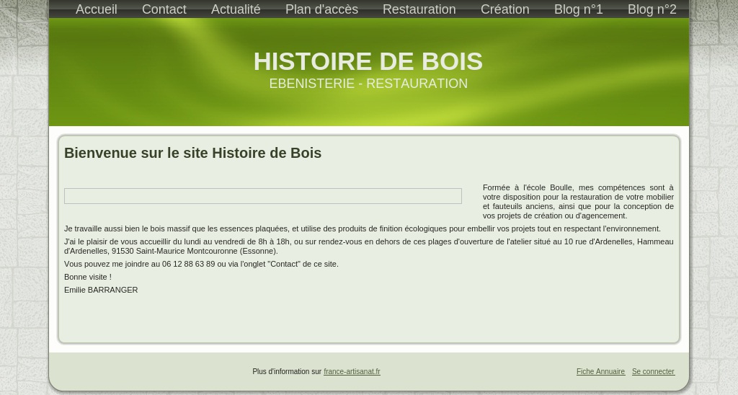
Task: Select the Création menu entry
Action: (x=504, y=9)
